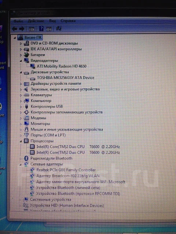Screen dimensions: 176x234
Task: Select Realtek PCIe GBE Family Controller
Action: pyautogui.click(x=66, y=170)
